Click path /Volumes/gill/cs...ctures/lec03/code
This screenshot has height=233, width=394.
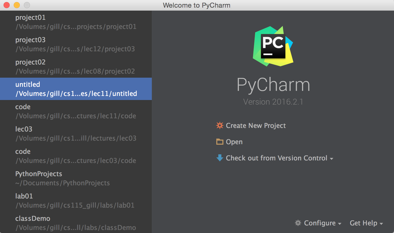click(x=76, y=161)
